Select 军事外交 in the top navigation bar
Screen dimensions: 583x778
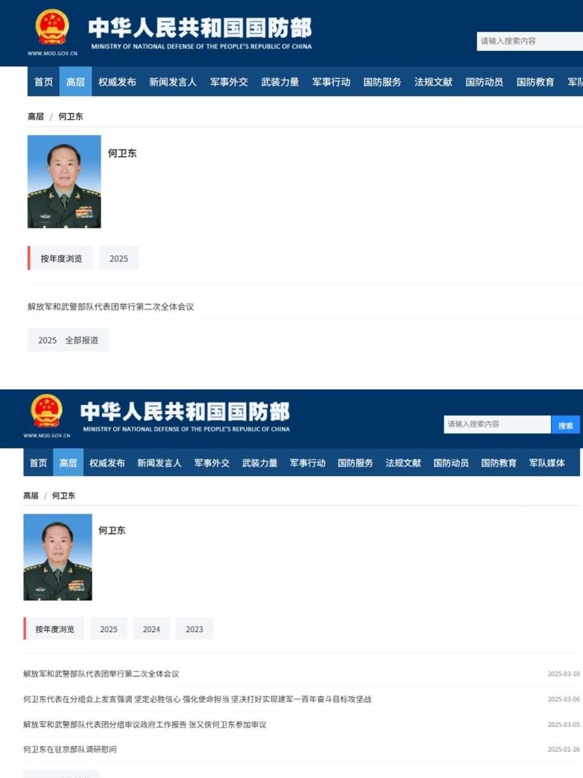pos(228,82)
